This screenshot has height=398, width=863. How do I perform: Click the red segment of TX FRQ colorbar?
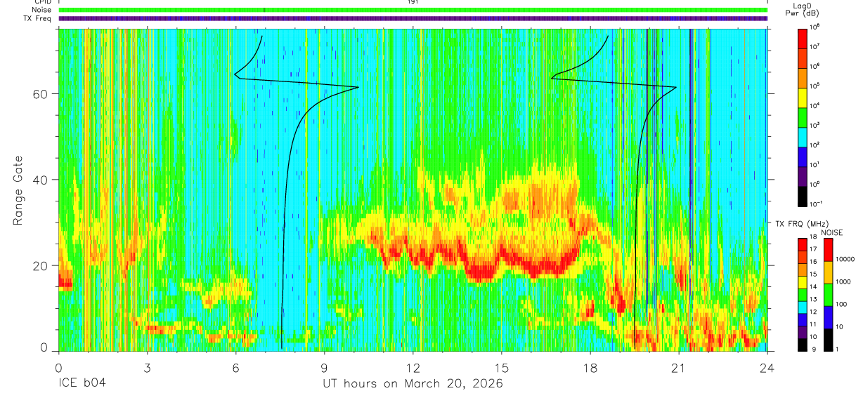click(803, 244)
